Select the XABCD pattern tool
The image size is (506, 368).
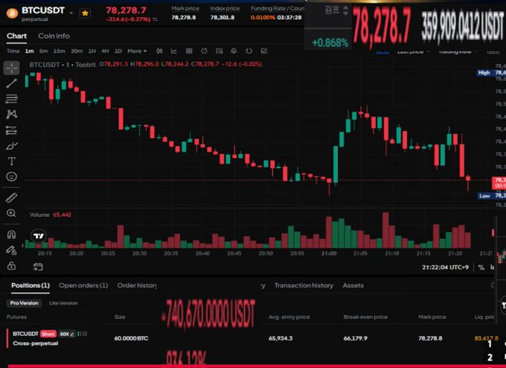pos(12,114)
